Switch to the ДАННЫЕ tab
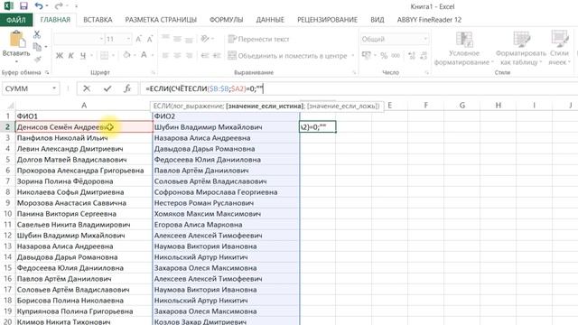 pos(270,20)
